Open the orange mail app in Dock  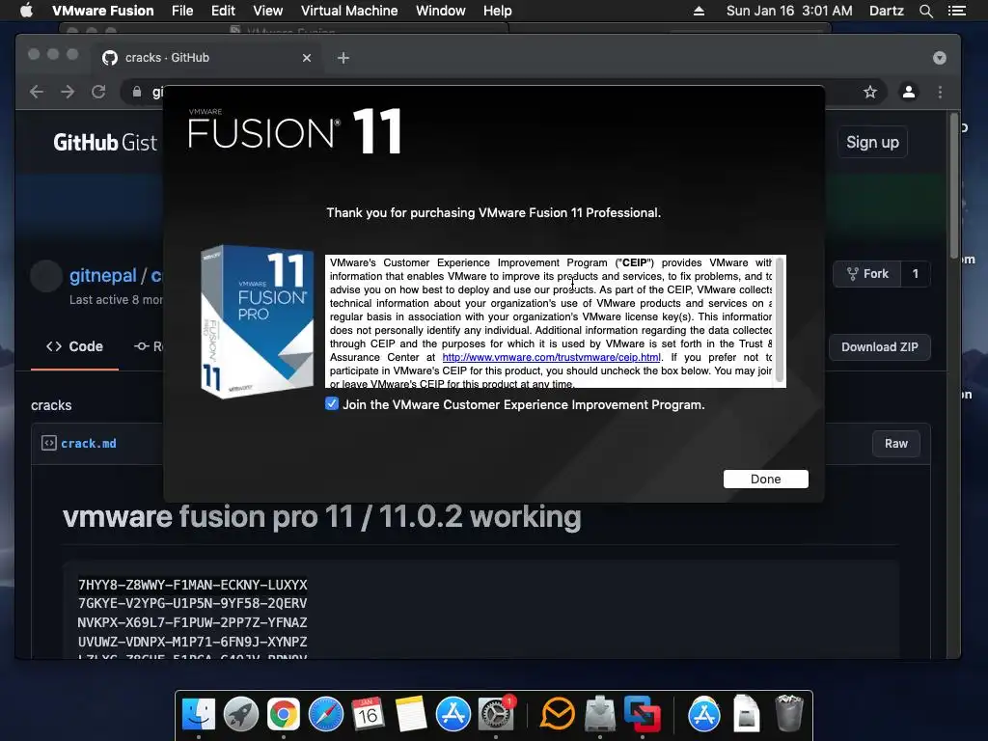(x=557, y=715)
